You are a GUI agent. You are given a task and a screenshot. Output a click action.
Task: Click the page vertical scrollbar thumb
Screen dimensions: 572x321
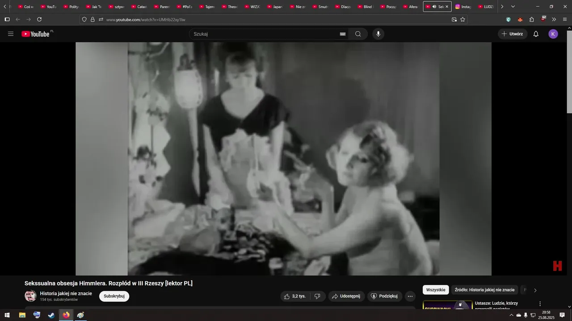(x=569, y=71)
